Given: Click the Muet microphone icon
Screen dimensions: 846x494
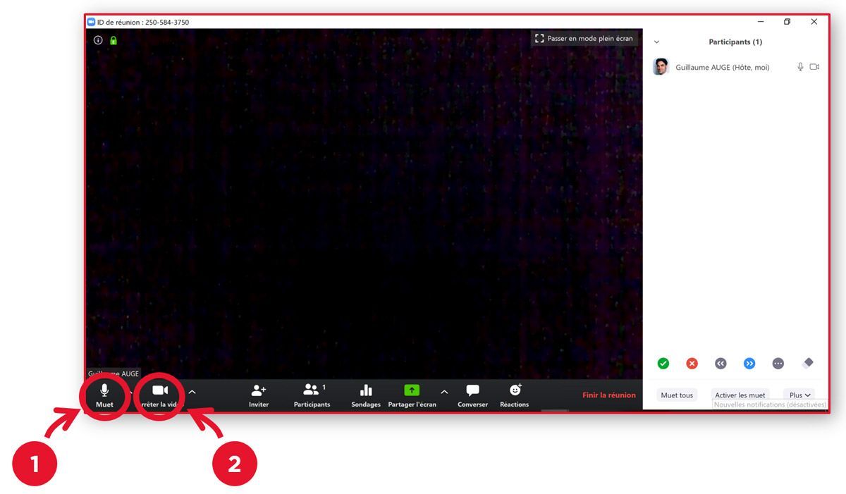Looking at the screenshot, I should [x=104, y=391].
